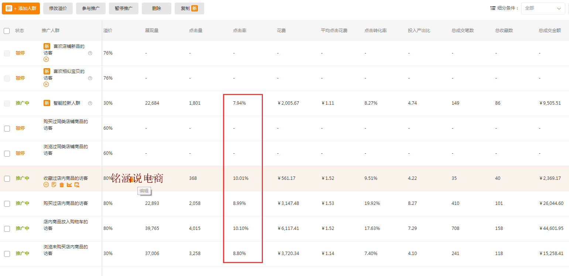Click the 总成交笔数 column header

click(463, 31)
